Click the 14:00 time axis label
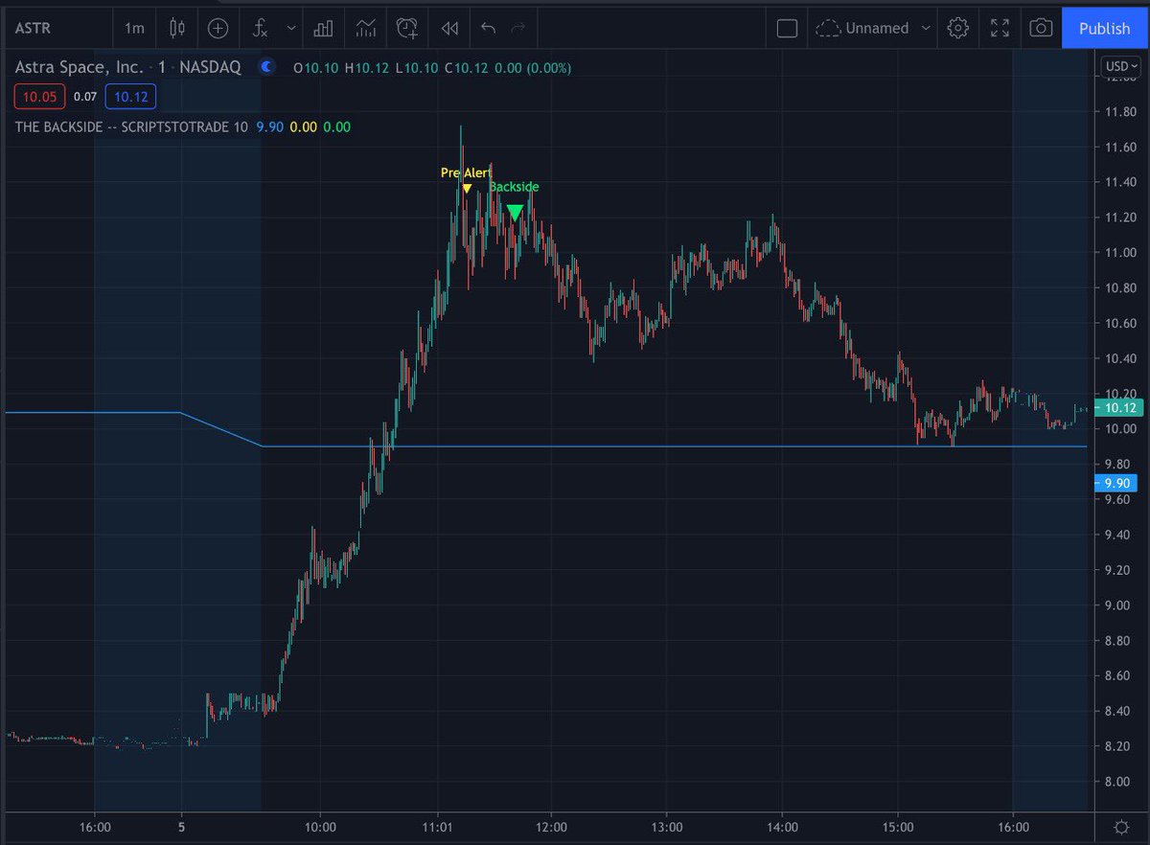 pyautogui.click(x=782, y=827)
